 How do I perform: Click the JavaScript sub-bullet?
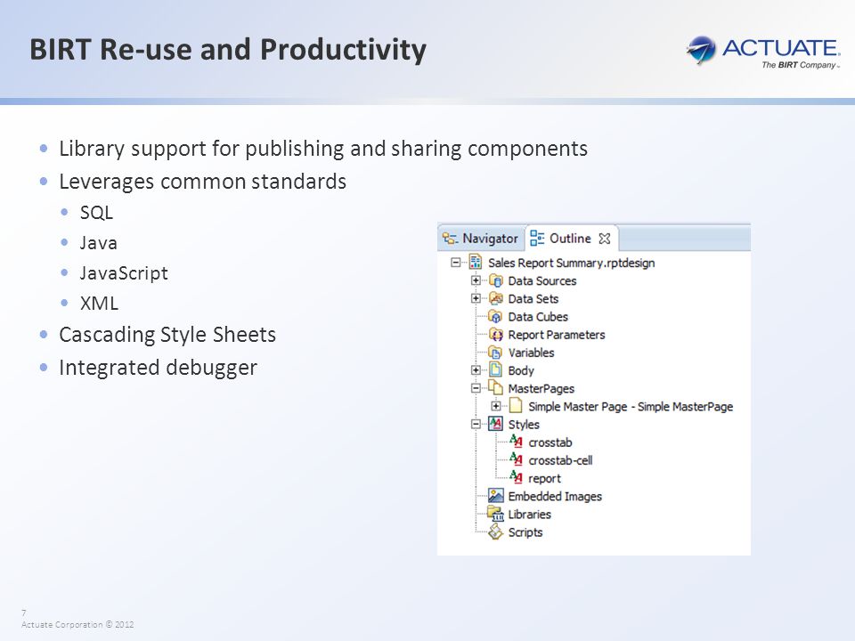(124, 273)
